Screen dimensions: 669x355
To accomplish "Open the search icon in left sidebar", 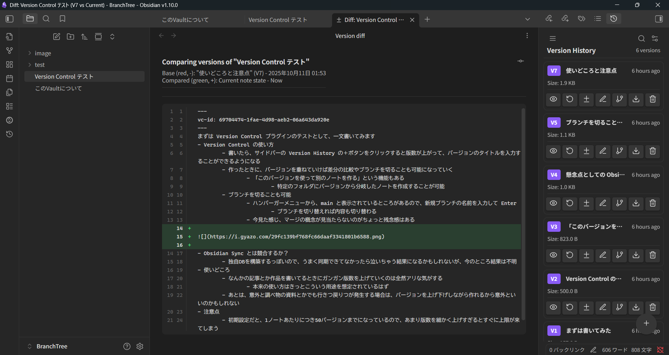I will click(x=46, y=19).
